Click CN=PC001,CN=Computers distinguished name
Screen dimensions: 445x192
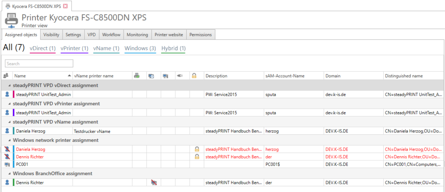point(414,164)
